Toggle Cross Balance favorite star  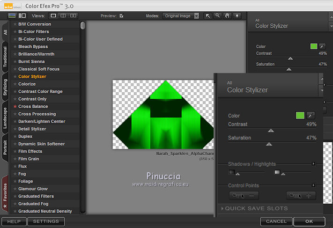coord(15,107)
